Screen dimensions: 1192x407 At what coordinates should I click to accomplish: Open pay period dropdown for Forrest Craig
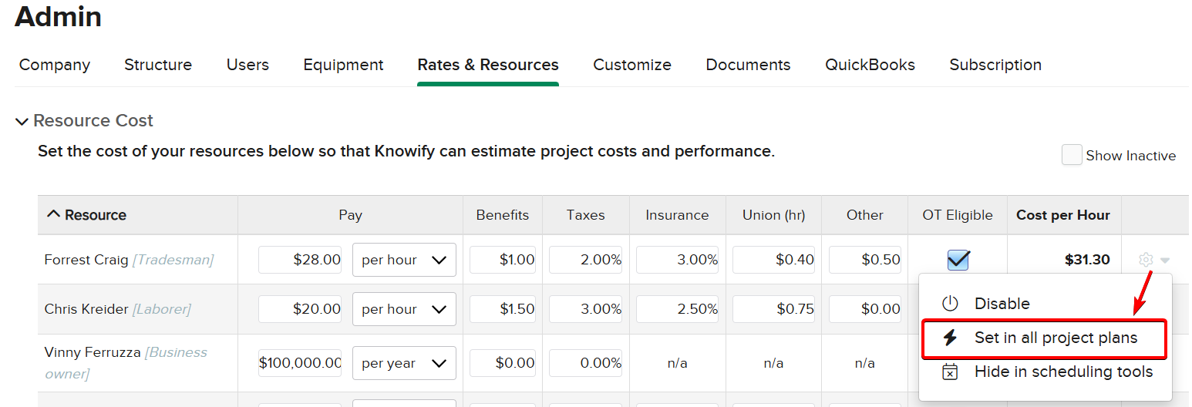[x=403, y=260]
